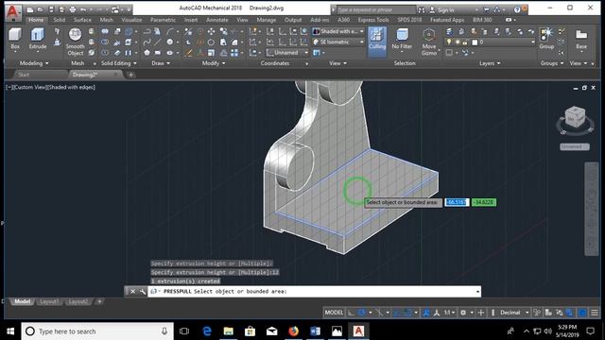Open the SE Isometric view dropdown

338,42
